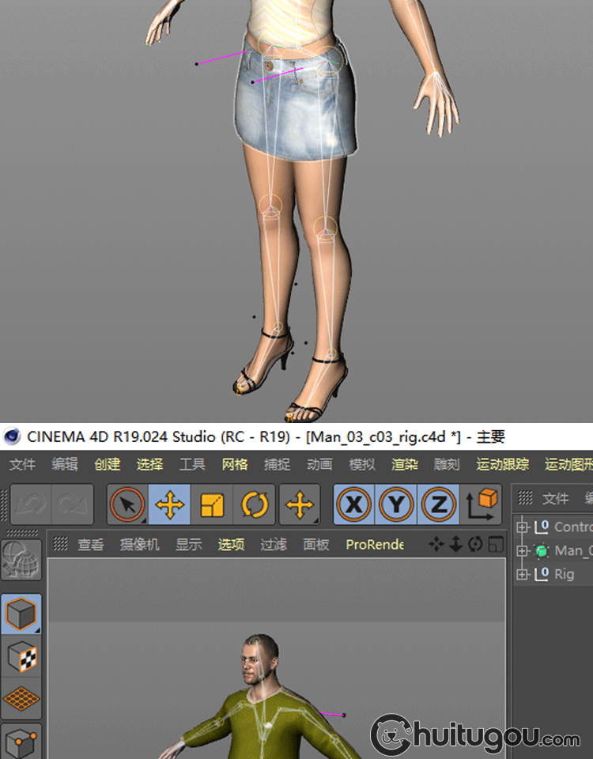
Task: Switch to Model mode cube icon
Action: click(x=21, y=614)
